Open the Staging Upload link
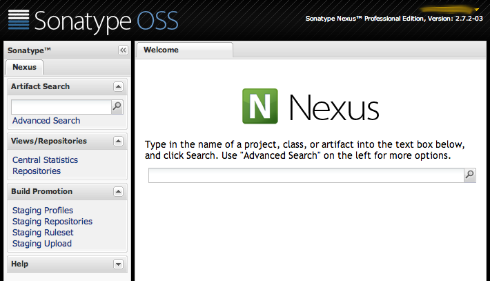 42,244
